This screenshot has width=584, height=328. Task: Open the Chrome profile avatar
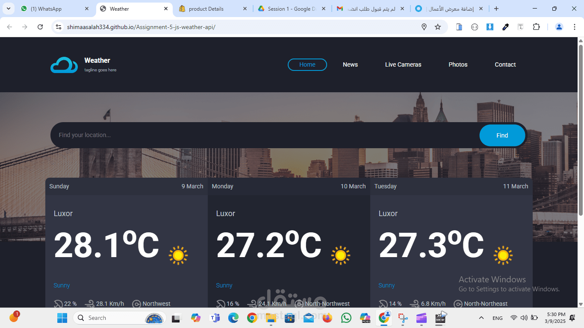coord(559,27)
